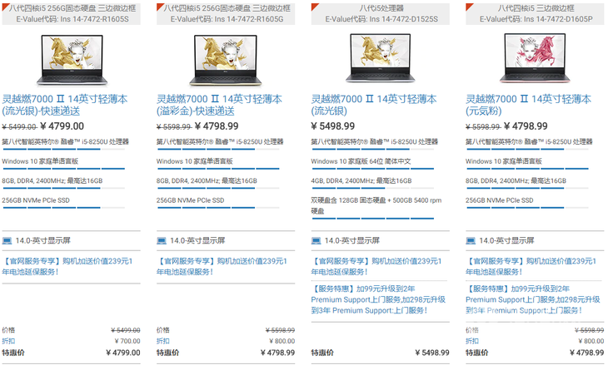Open 官网服务专享 battery offer on R1605S card
The height and width of the screenshot is (365, 608).
pyautogui.click(x=67, y=267)
